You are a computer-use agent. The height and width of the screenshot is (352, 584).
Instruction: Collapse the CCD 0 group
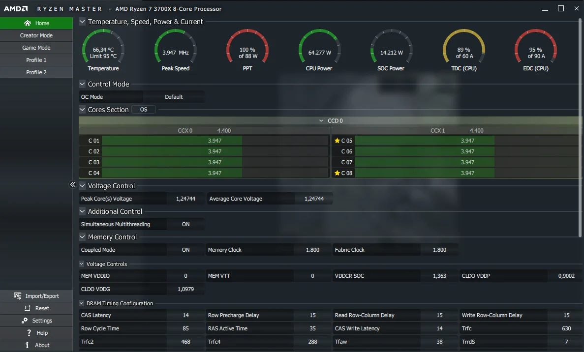(x=321, y=120)
